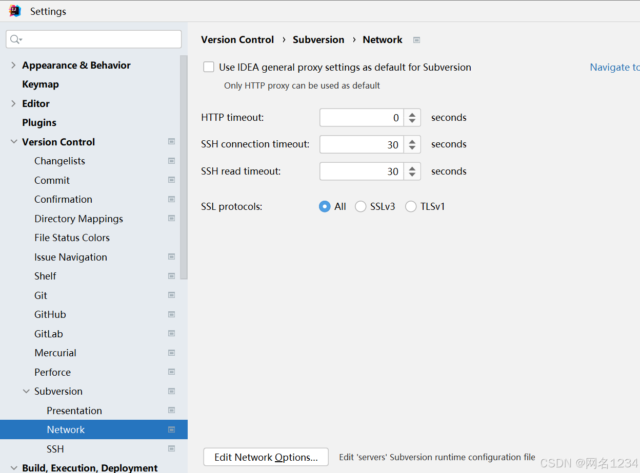Open Perforce settings page

(x=52, y=372)
